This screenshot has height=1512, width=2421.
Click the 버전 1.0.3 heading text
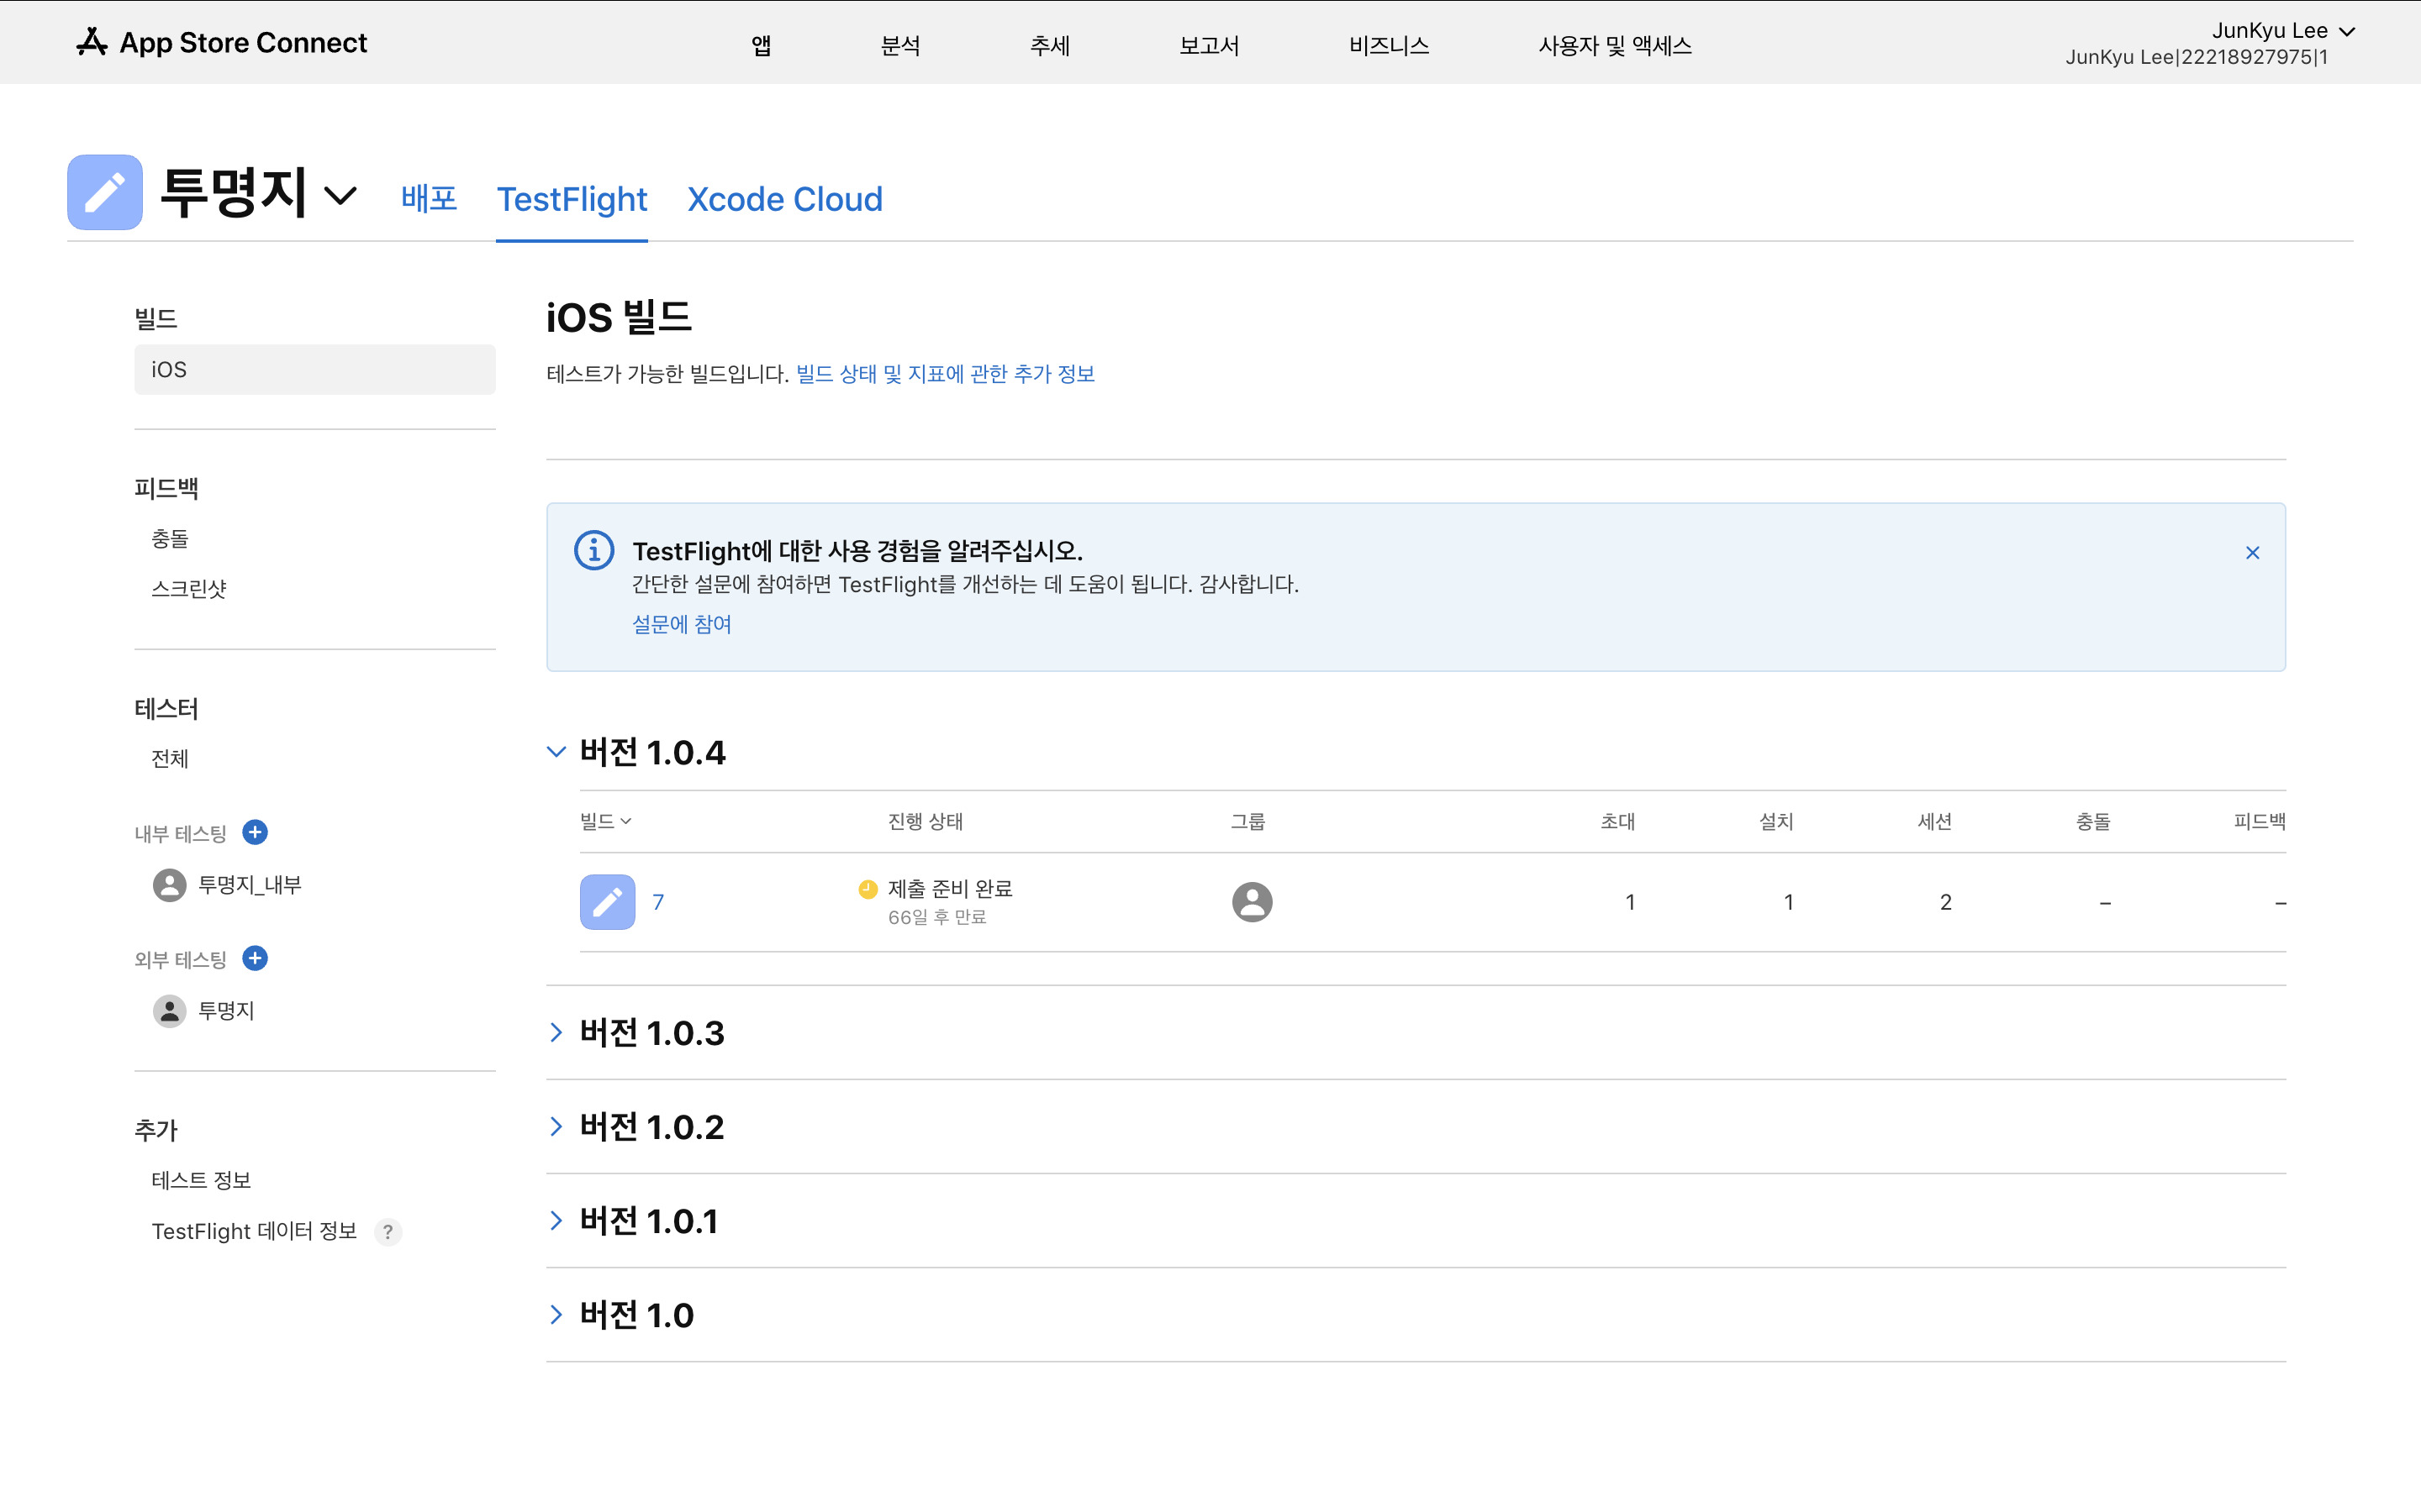pyautogui.click(x=652, y=1032)
